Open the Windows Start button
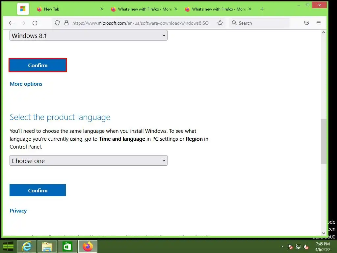The height and width of the screenshot is (253, 337). [x=8, y=246]
